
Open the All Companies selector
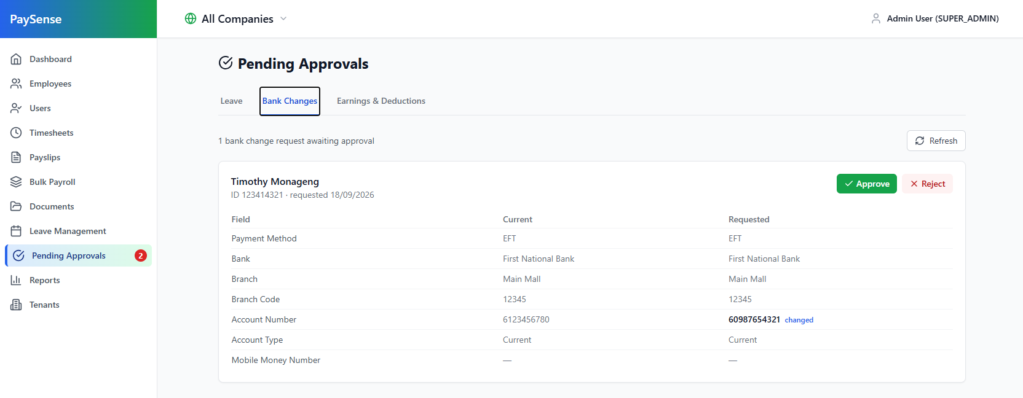click(x=236, y=18)
